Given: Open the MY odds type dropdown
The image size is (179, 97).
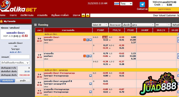Looking at the screenshot, I should [163, 25].
